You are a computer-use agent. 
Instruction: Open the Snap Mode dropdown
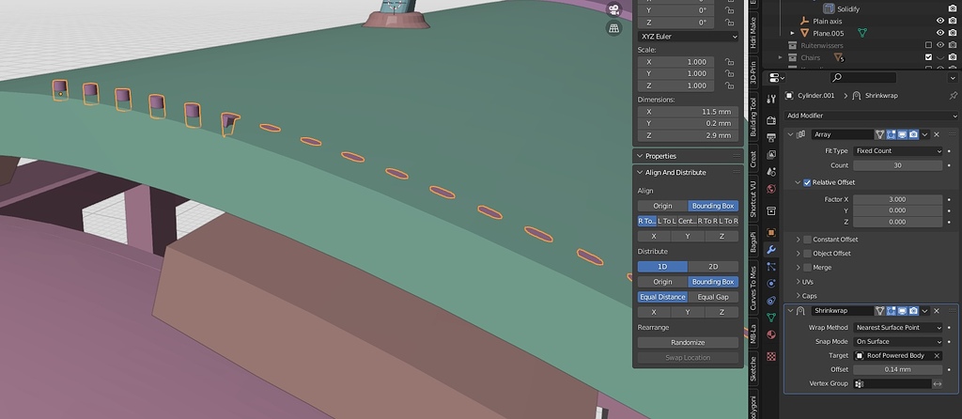point(897,342)
